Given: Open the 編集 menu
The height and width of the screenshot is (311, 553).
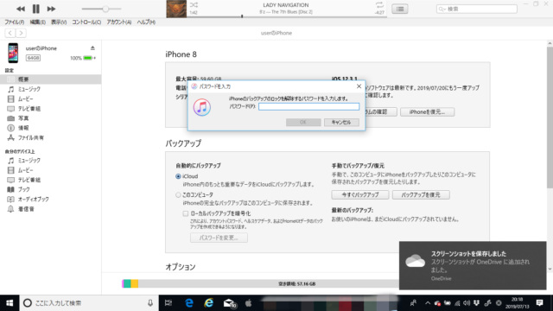Looking at the screenshot, I should pos(37,22).
